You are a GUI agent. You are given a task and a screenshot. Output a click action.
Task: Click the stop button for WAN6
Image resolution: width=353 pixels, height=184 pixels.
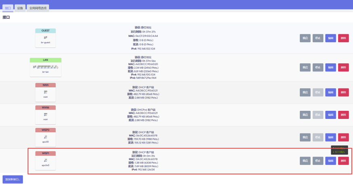[318, 115]
